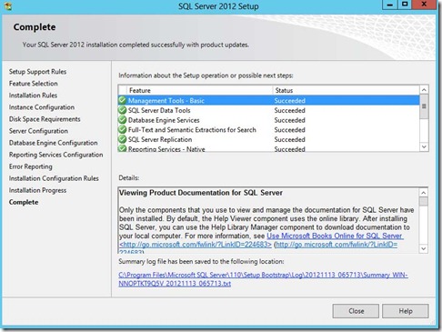The height and width of the screenshot is (332, 442).
Task: Select the SQL Server Data Tools row
Action: click(x=268, y=110)
